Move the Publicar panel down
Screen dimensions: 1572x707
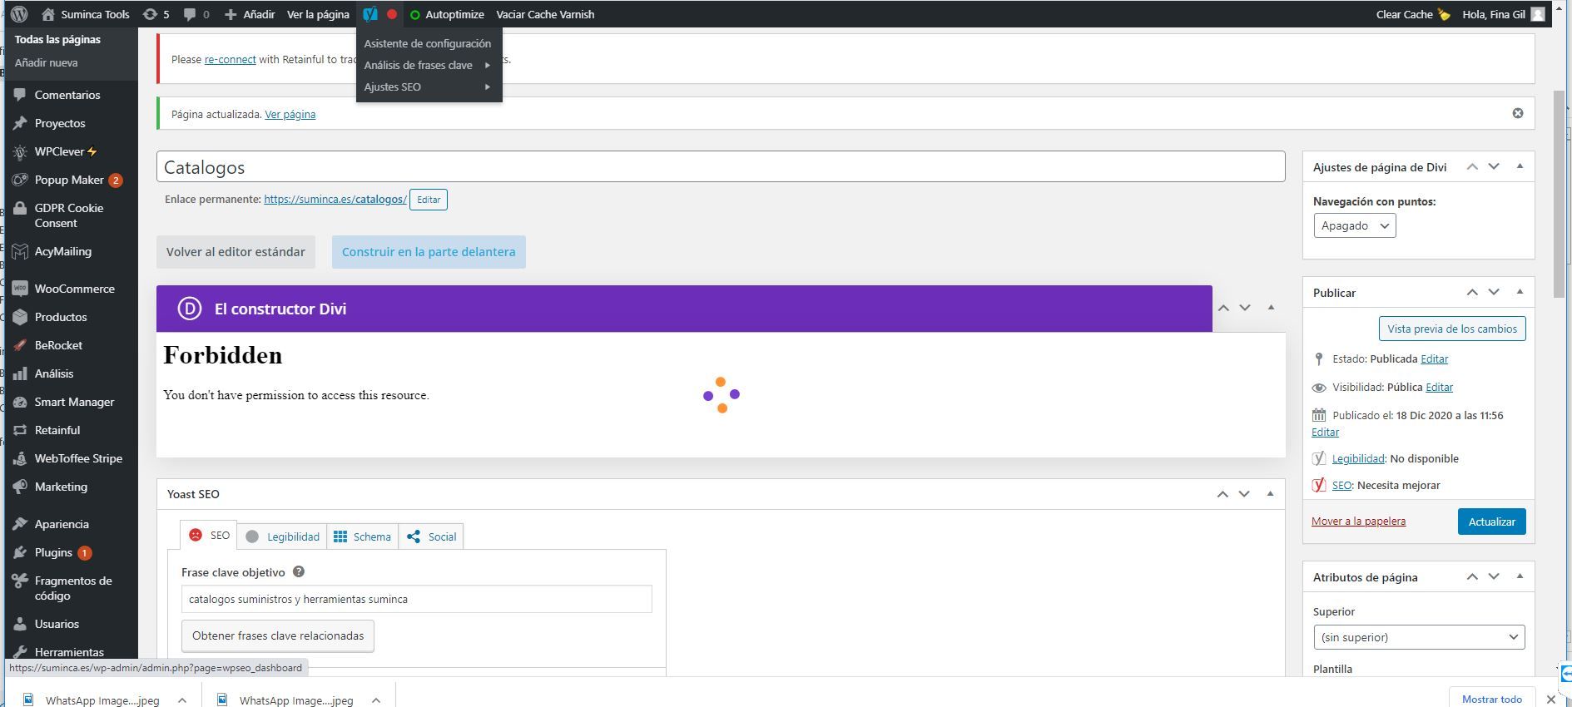1494,292
